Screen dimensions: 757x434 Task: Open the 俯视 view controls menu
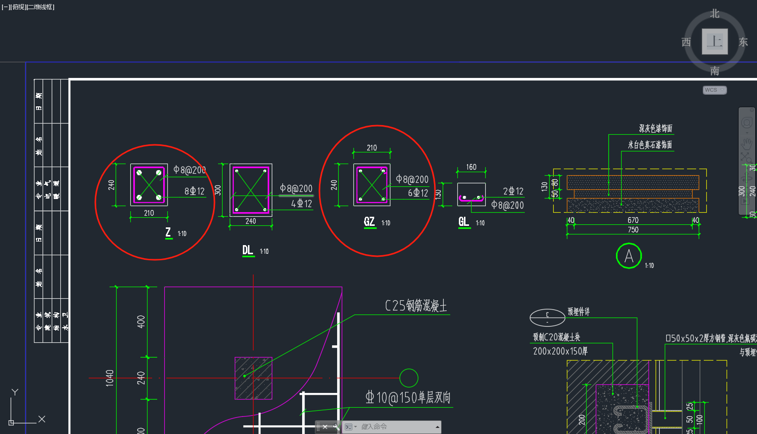(x=18, y=7)
